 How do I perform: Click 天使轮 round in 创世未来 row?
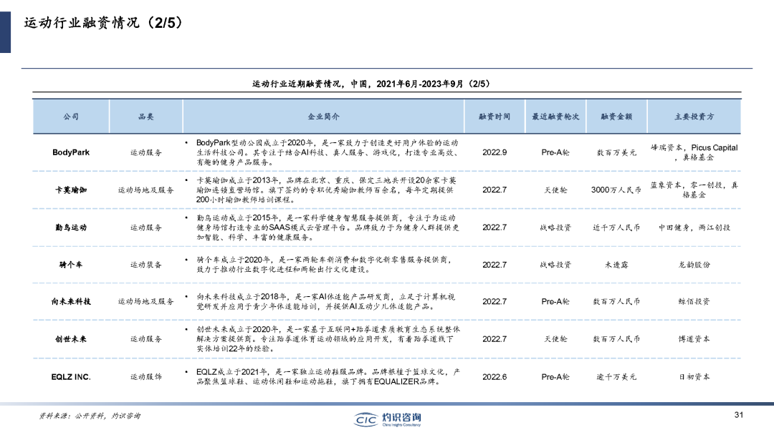(555, 339)
